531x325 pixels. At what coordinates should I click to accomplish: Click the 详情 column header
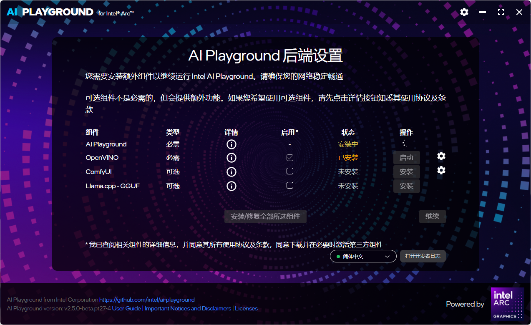click(x=232, y=132)
